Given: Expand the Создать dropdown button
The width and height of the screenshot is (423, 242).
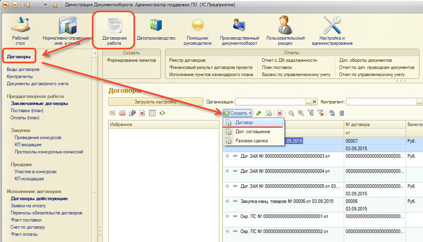Looking at the screenshot, I should [x=238, y=113].
